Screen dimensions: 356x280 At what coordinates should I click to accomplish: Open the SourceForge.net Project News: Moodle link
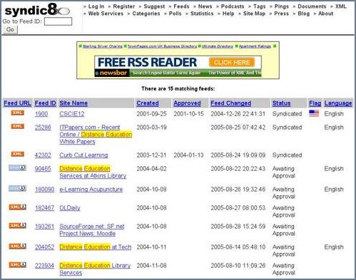92,230
